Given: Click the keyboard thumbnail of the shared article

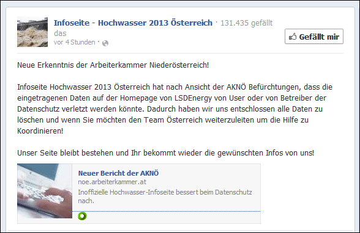Looking at the screenshot, I should coord(45,191).
